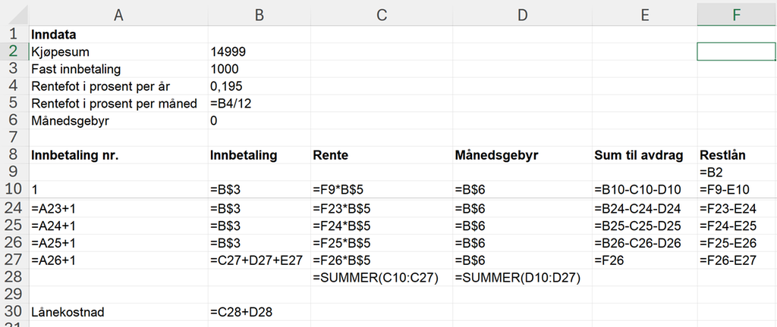Click the bold Inndata heading cell
Image resolution: width=777 pixels, height=327 pixels.
point(118,34)
